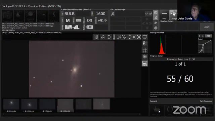The height and width of the screenshot is (121, 215).
Task: Toggle the grid overlay icon
Action: 145,50
